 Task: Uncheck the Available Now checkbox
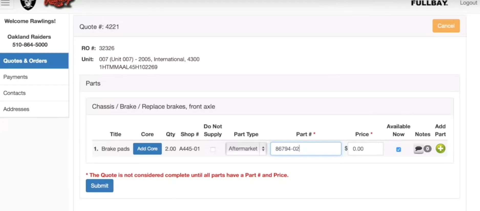(x=398, y=149)
